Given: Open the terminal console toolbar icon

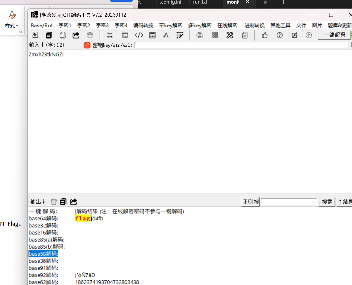Looking at the screenshot, I should pyautogui.click(x=125, y=35).
